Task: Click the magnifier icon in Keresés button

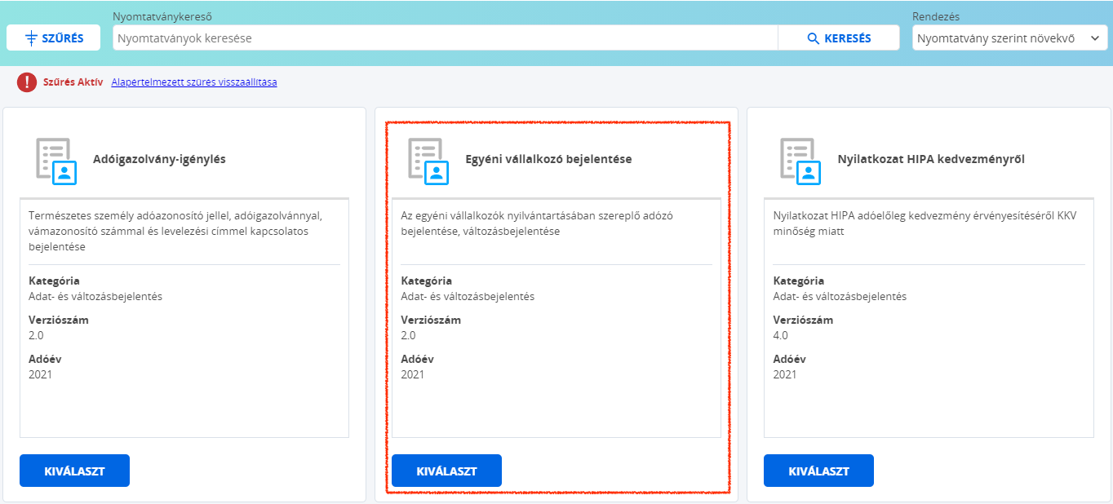Action: 813,38
